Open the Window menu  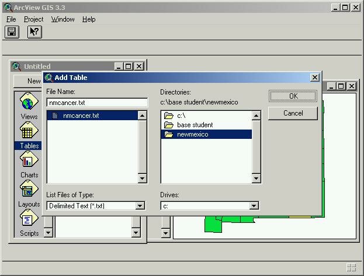coord(63,19)
